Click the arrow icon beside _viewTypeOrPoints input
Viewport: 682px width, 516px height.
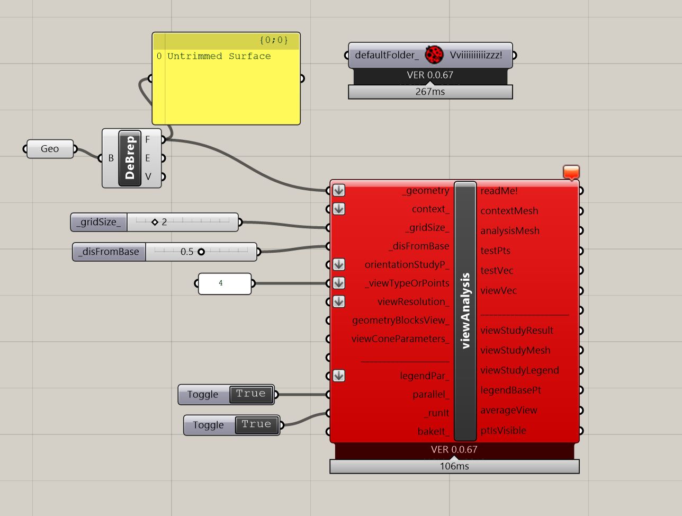pos(339,283)
